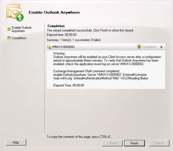Screen dimensions: 173x151
Task: Click the green step indicator for Completion
Action: (x=9, y=38)
